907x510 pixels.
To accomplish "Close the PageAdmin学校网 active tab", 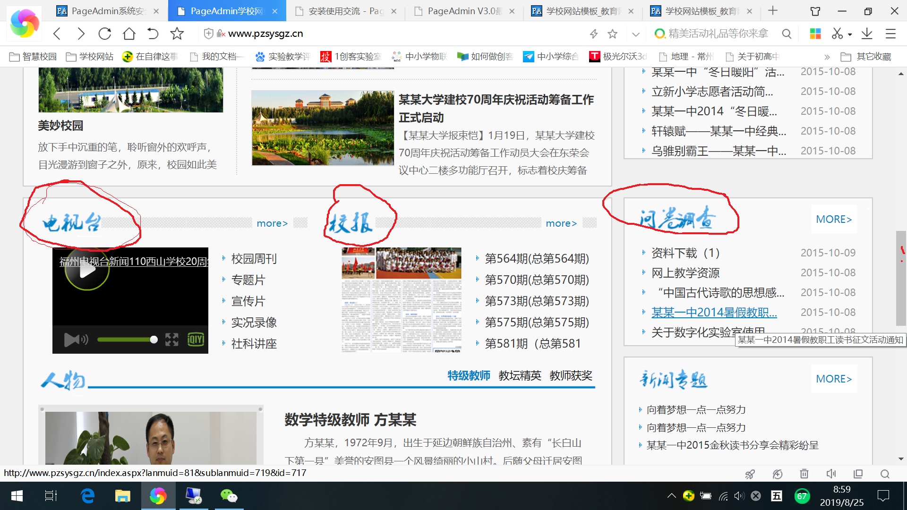I will 275,11.
